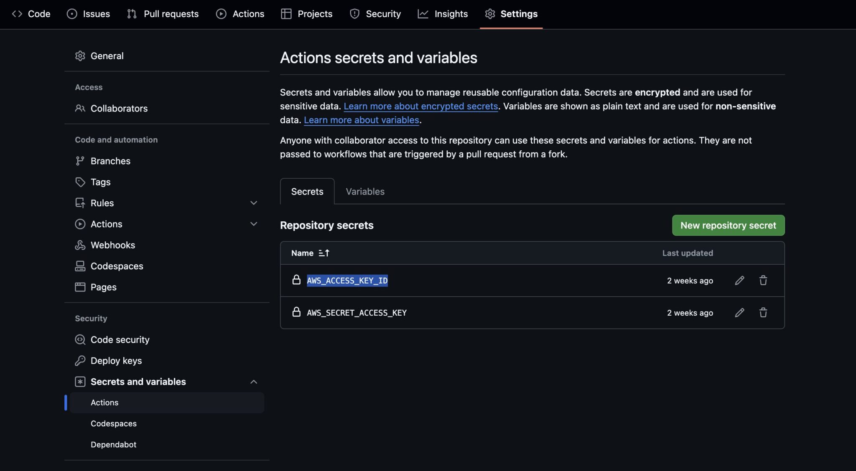Edit the AWS_ACCESS_KEY_ID secret with pencil icon
Image resolution: width=856 pixels, height=471 pixels.
[739, 280]
